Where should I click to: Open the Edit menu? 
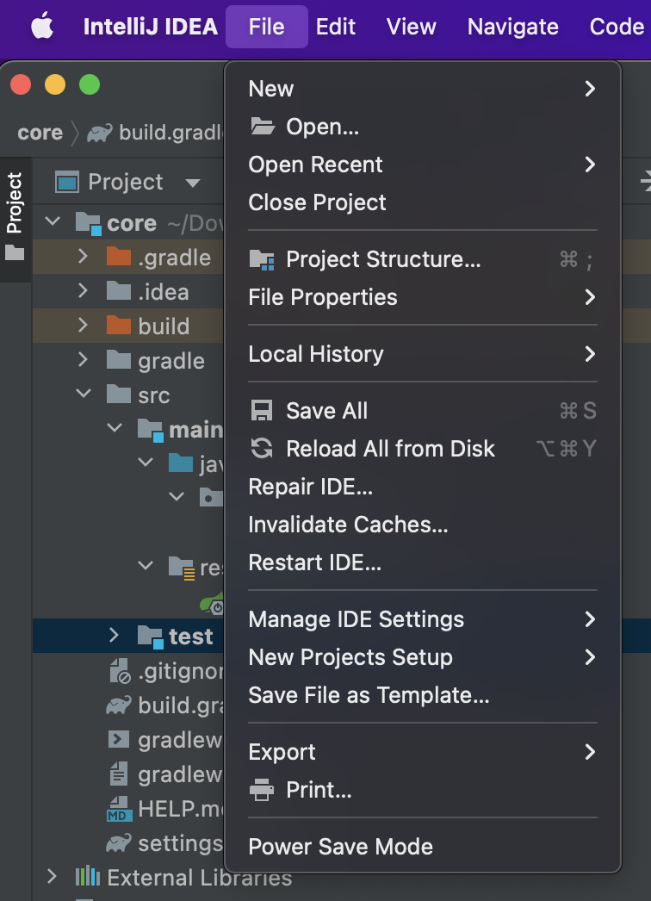pyautogui.click(x=336, y=27)
